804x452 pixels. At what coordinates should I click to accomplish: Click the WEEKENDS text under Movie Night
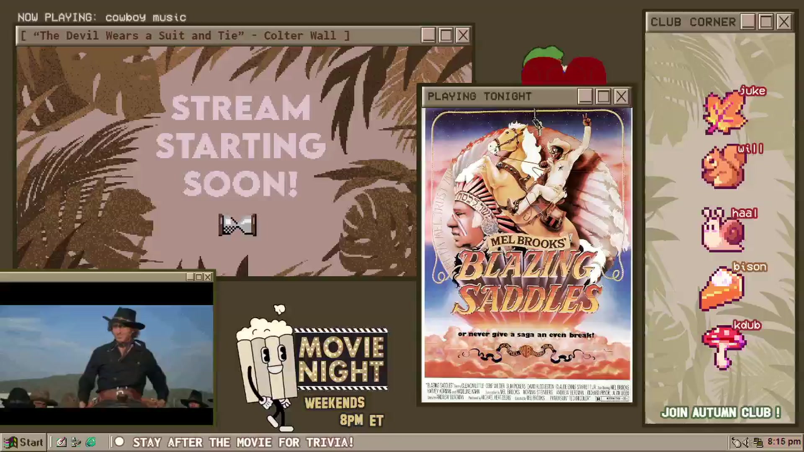335,403
